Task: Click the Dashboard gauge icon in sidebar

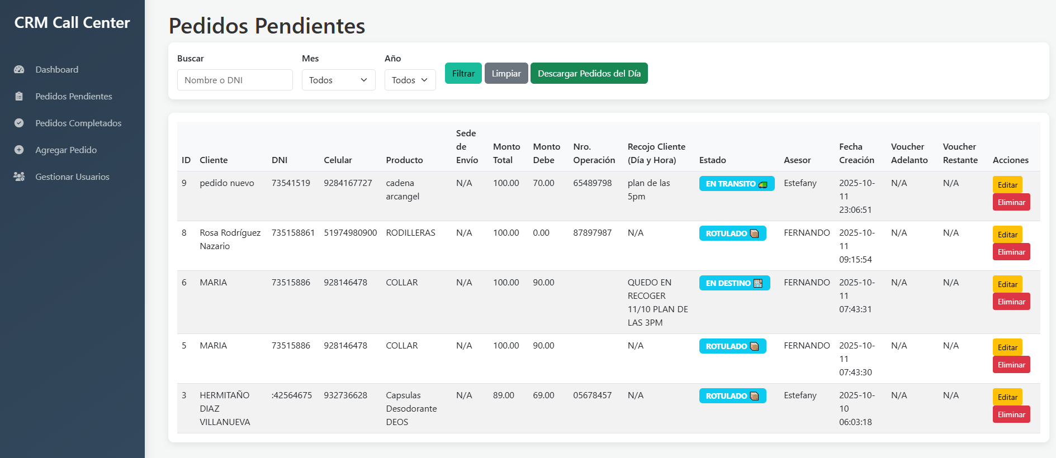Action: (x=19, y=70)
